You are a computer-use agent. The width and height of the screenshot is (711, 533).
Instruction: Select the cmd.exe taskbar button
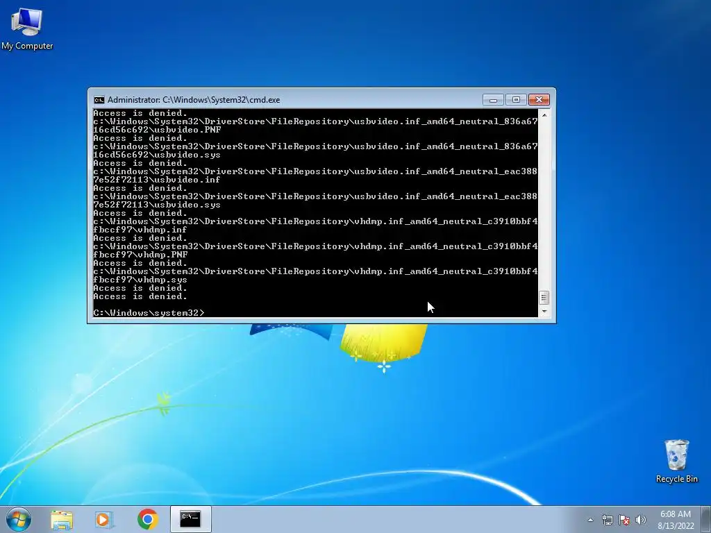pyautogui.click(x=190, y=519)
